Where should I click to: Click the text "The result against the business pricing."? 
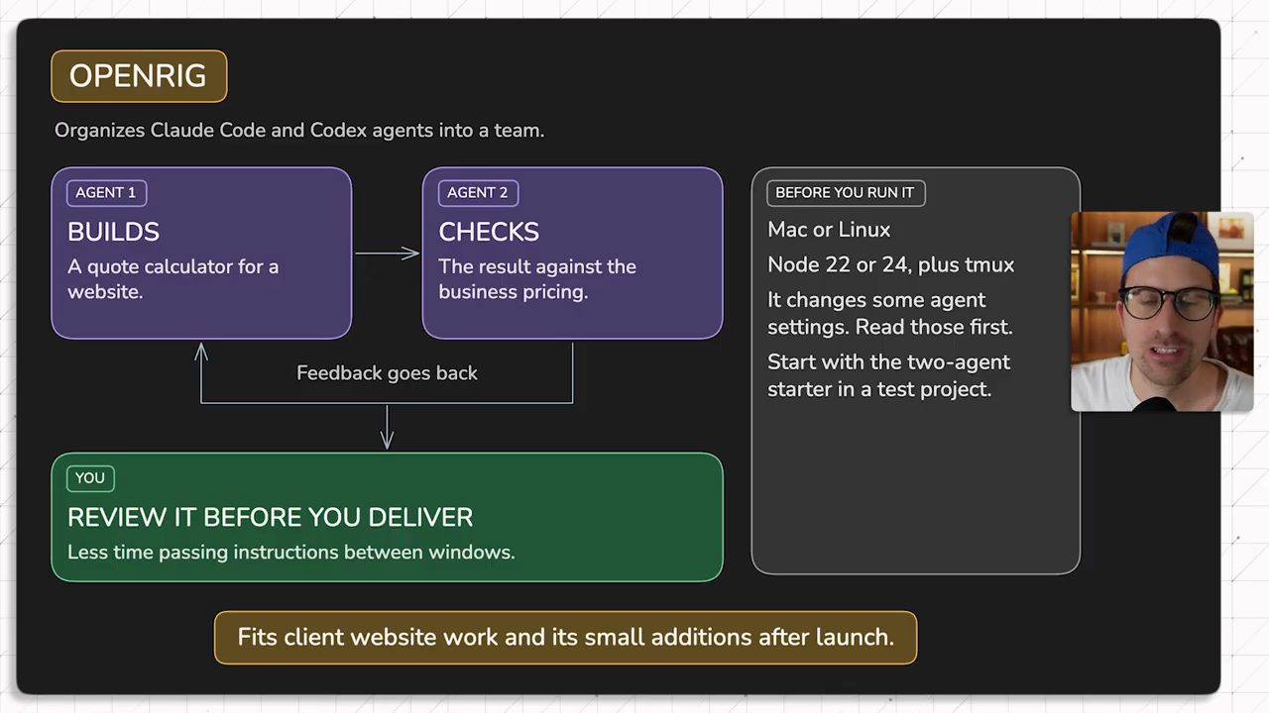(537, 279)
